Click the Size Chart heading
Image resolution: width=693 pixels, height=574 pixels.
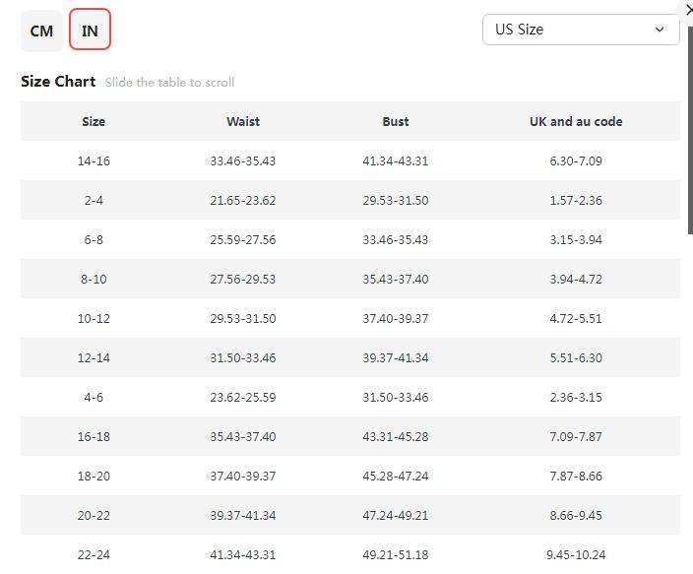pyautogui.click(x=58, y=82)
